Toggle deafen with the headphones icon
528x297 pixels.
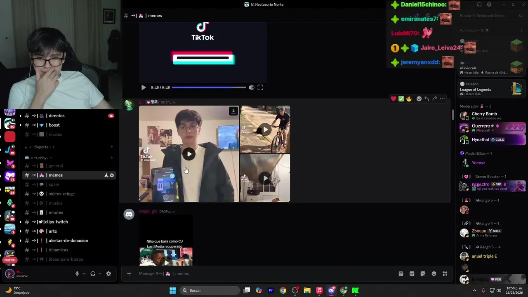tap(93, 273)
